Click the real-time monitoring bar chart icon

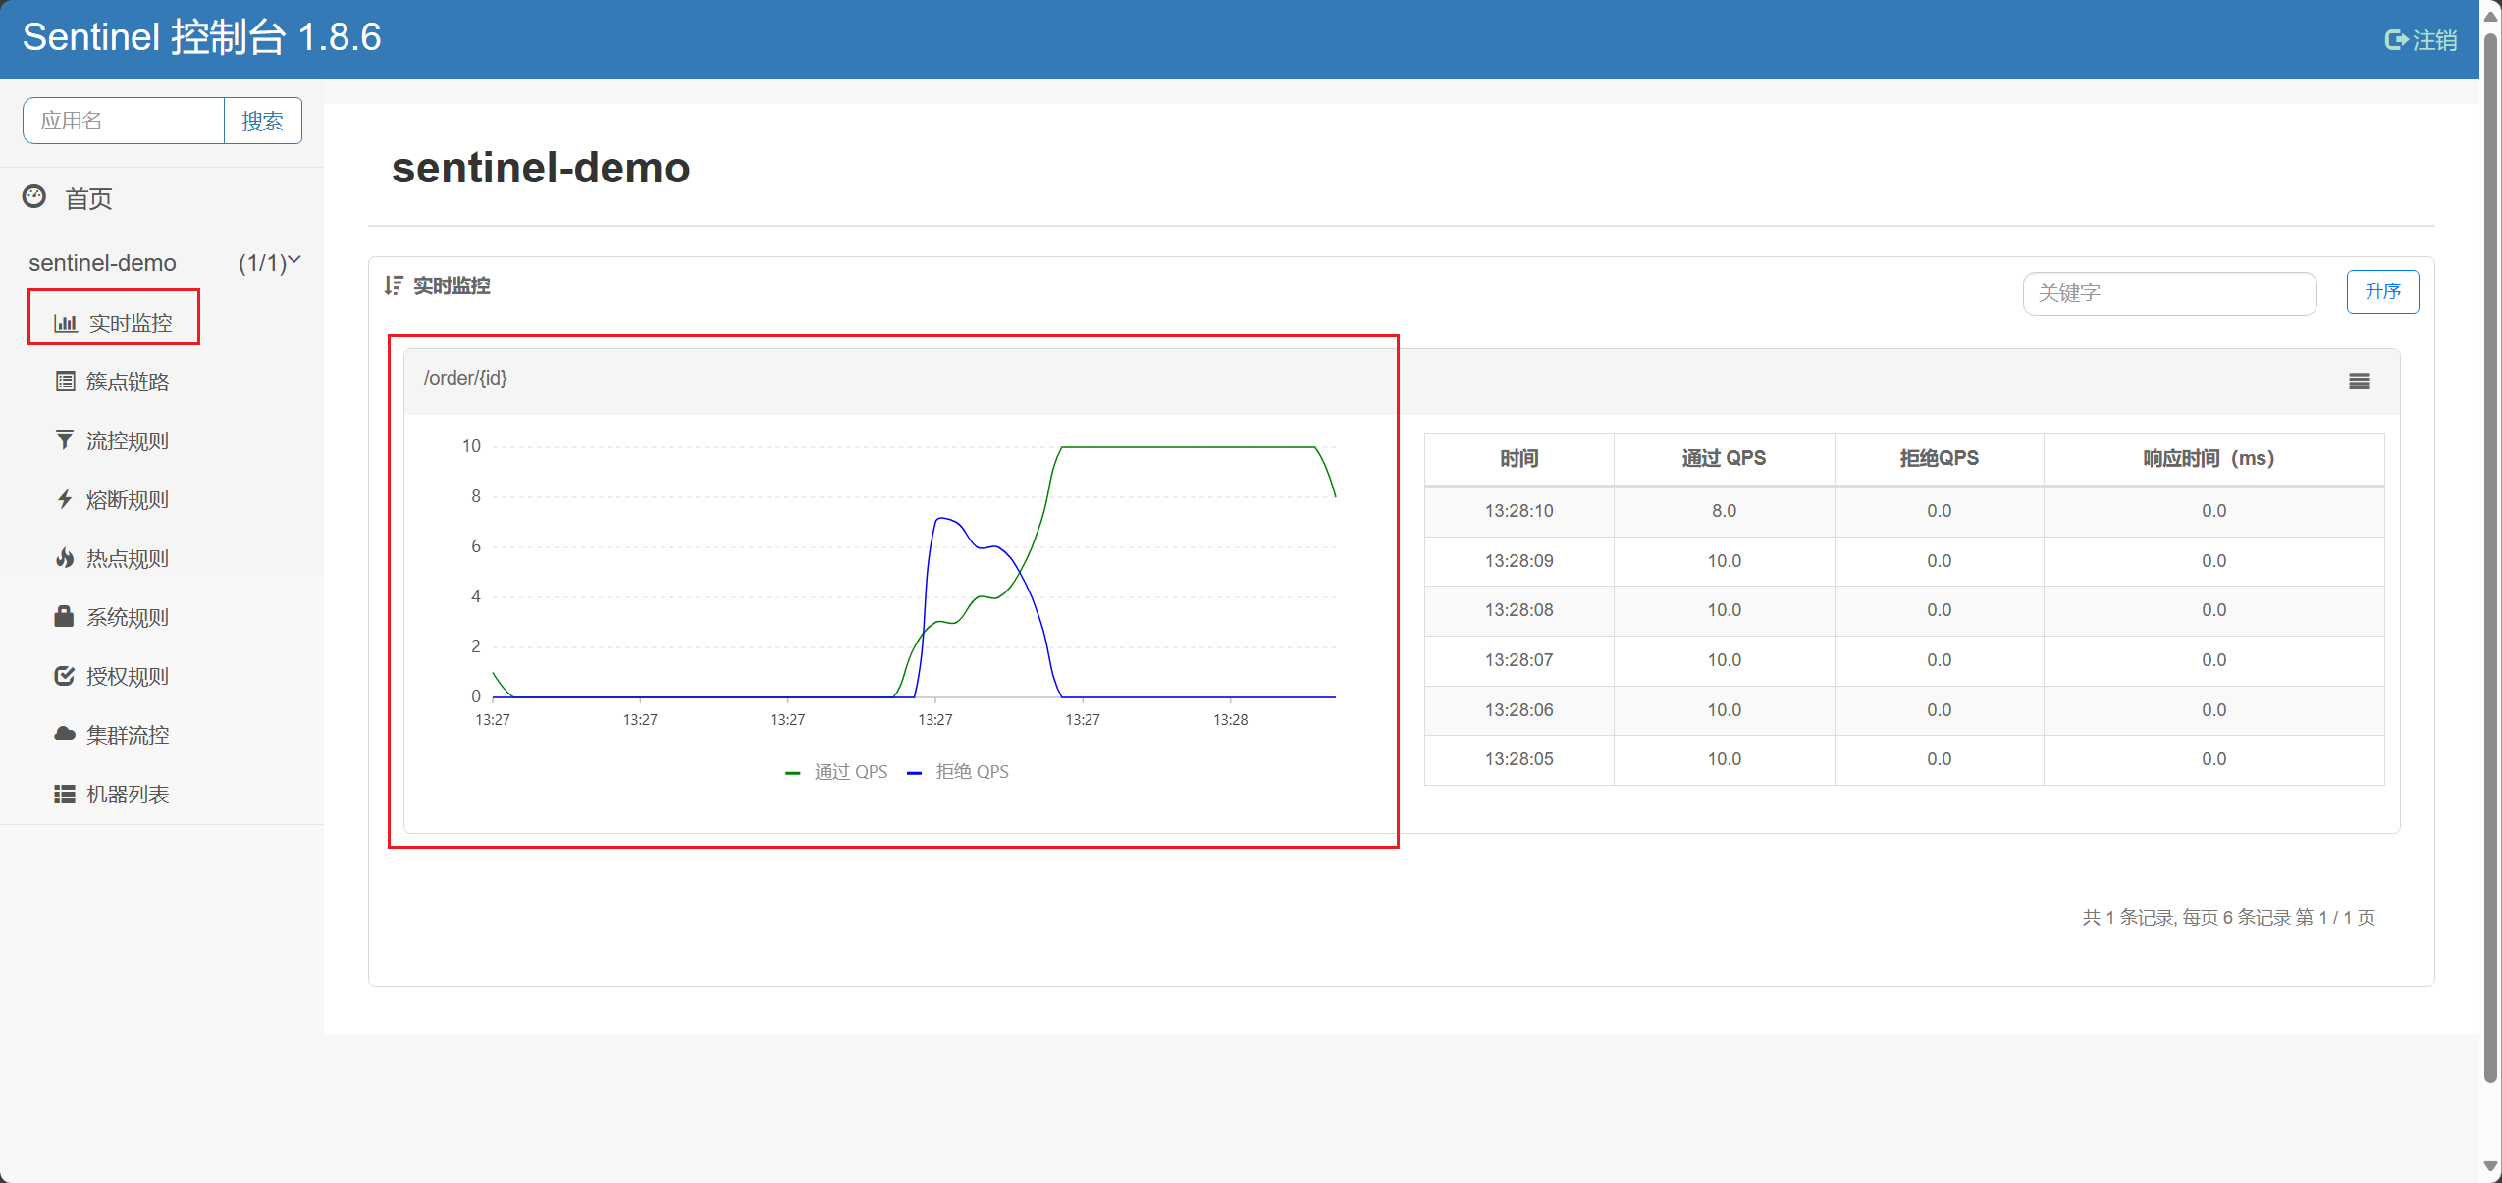tap(66, 323)
